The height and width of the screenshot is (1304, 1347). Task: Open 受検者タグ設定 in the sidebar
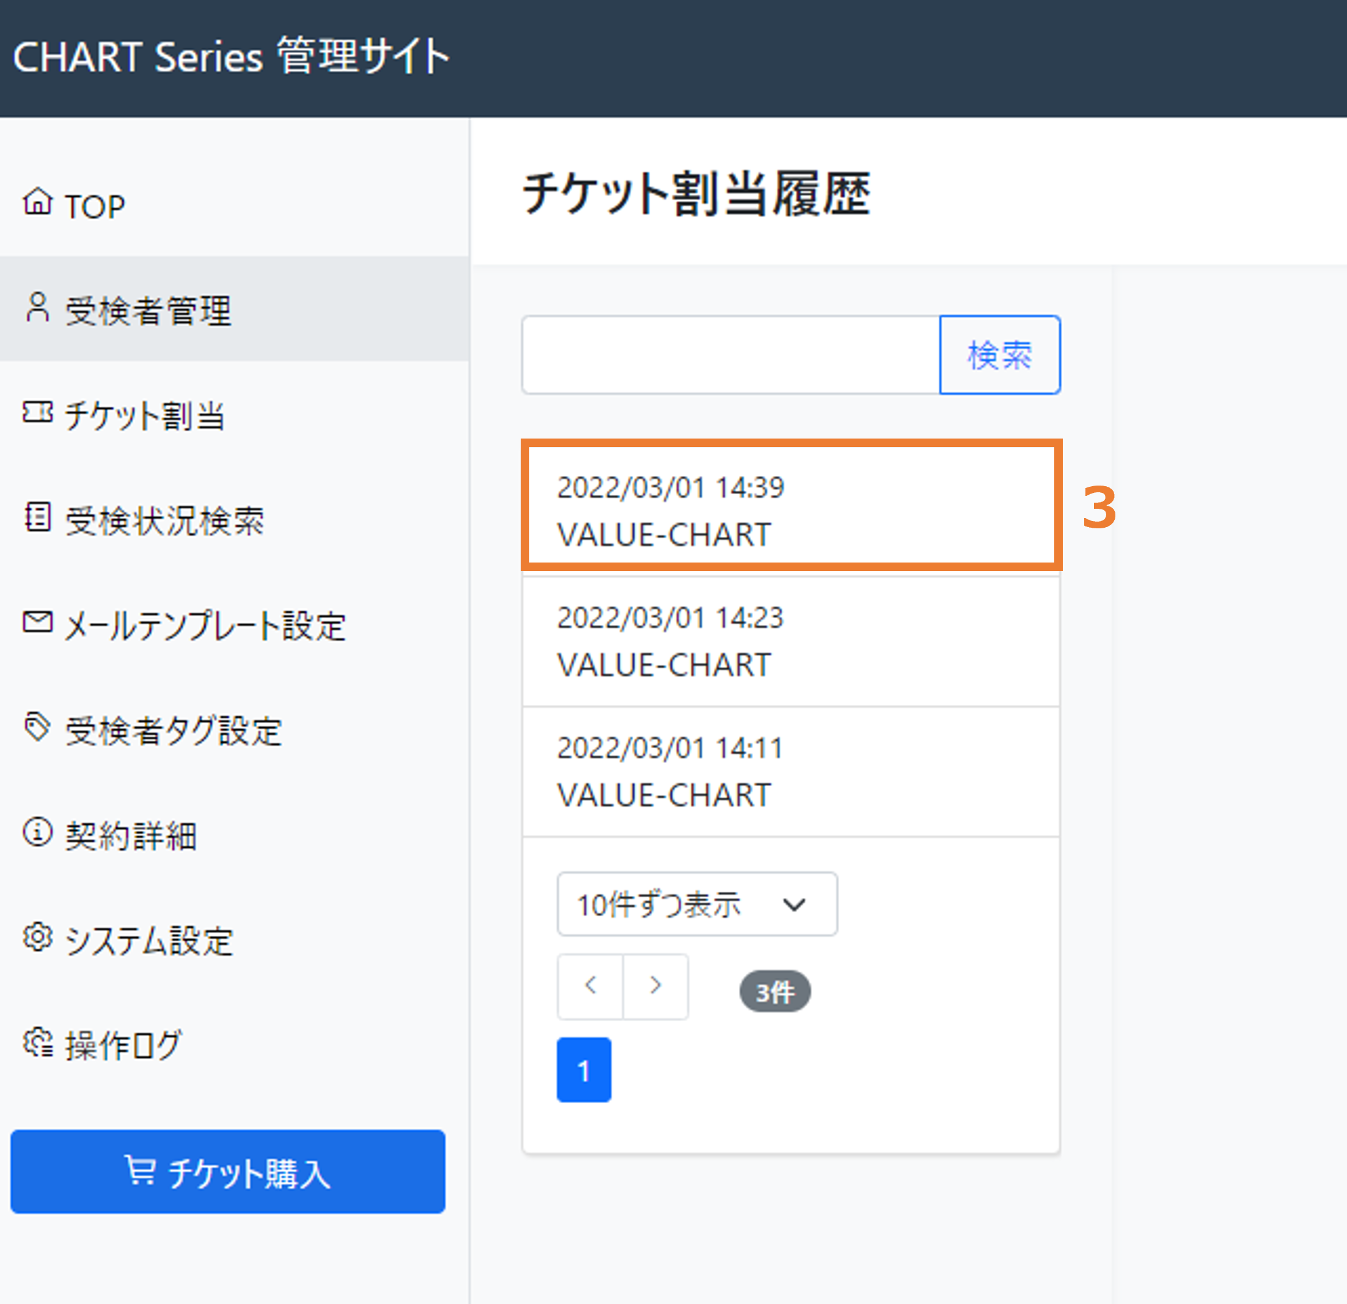234,729
